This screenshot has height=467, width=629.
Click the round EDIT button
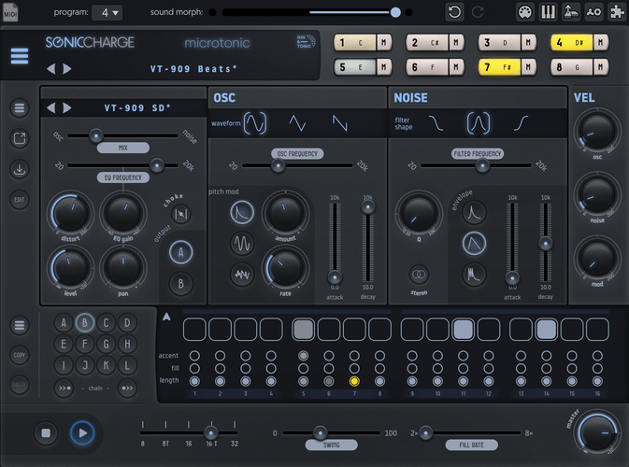(x=20, y=199)
